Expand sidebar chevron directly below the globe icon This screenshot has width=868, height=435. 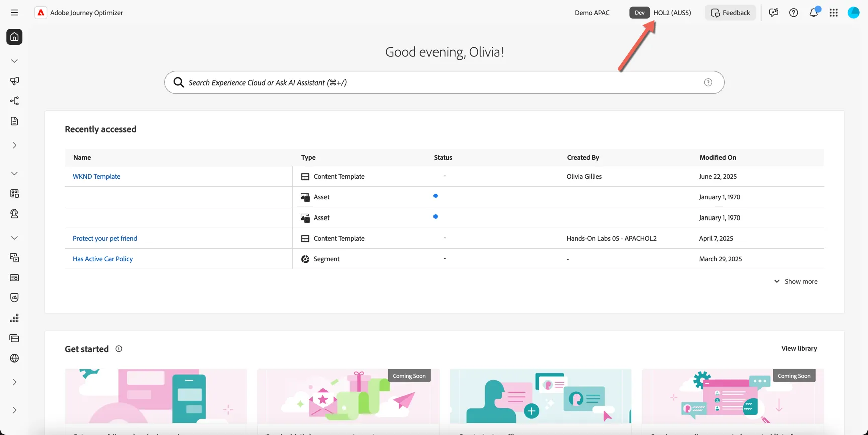click(14, 382)
